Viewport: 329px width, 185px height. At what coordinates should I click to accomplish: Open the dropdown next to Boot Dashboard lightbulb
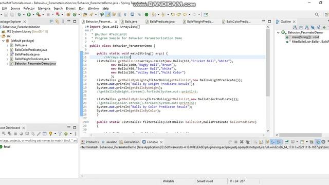point(55,134)
